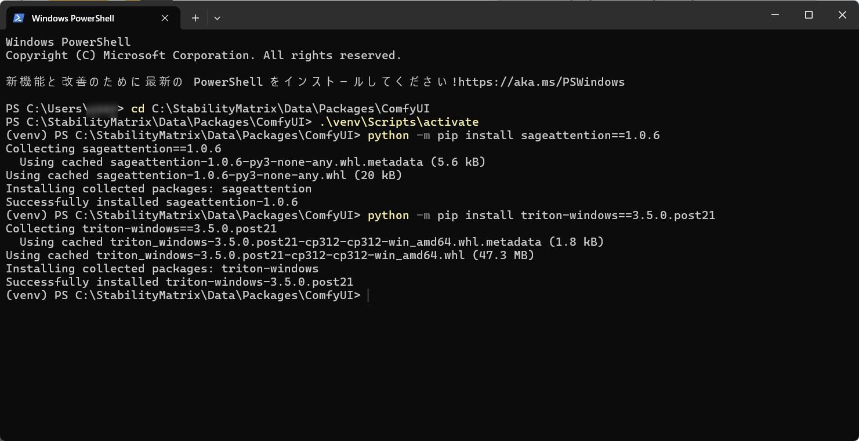Maximize the terminal window
This screenshot has height=441, width=859.
pos(809,15)
